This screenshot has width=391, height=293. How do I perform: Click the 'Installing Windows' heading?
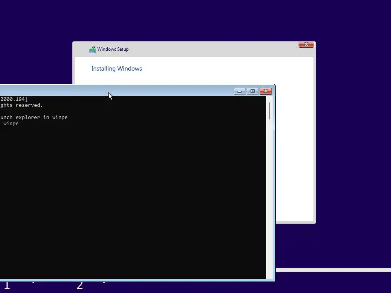[x=116, y=69]
